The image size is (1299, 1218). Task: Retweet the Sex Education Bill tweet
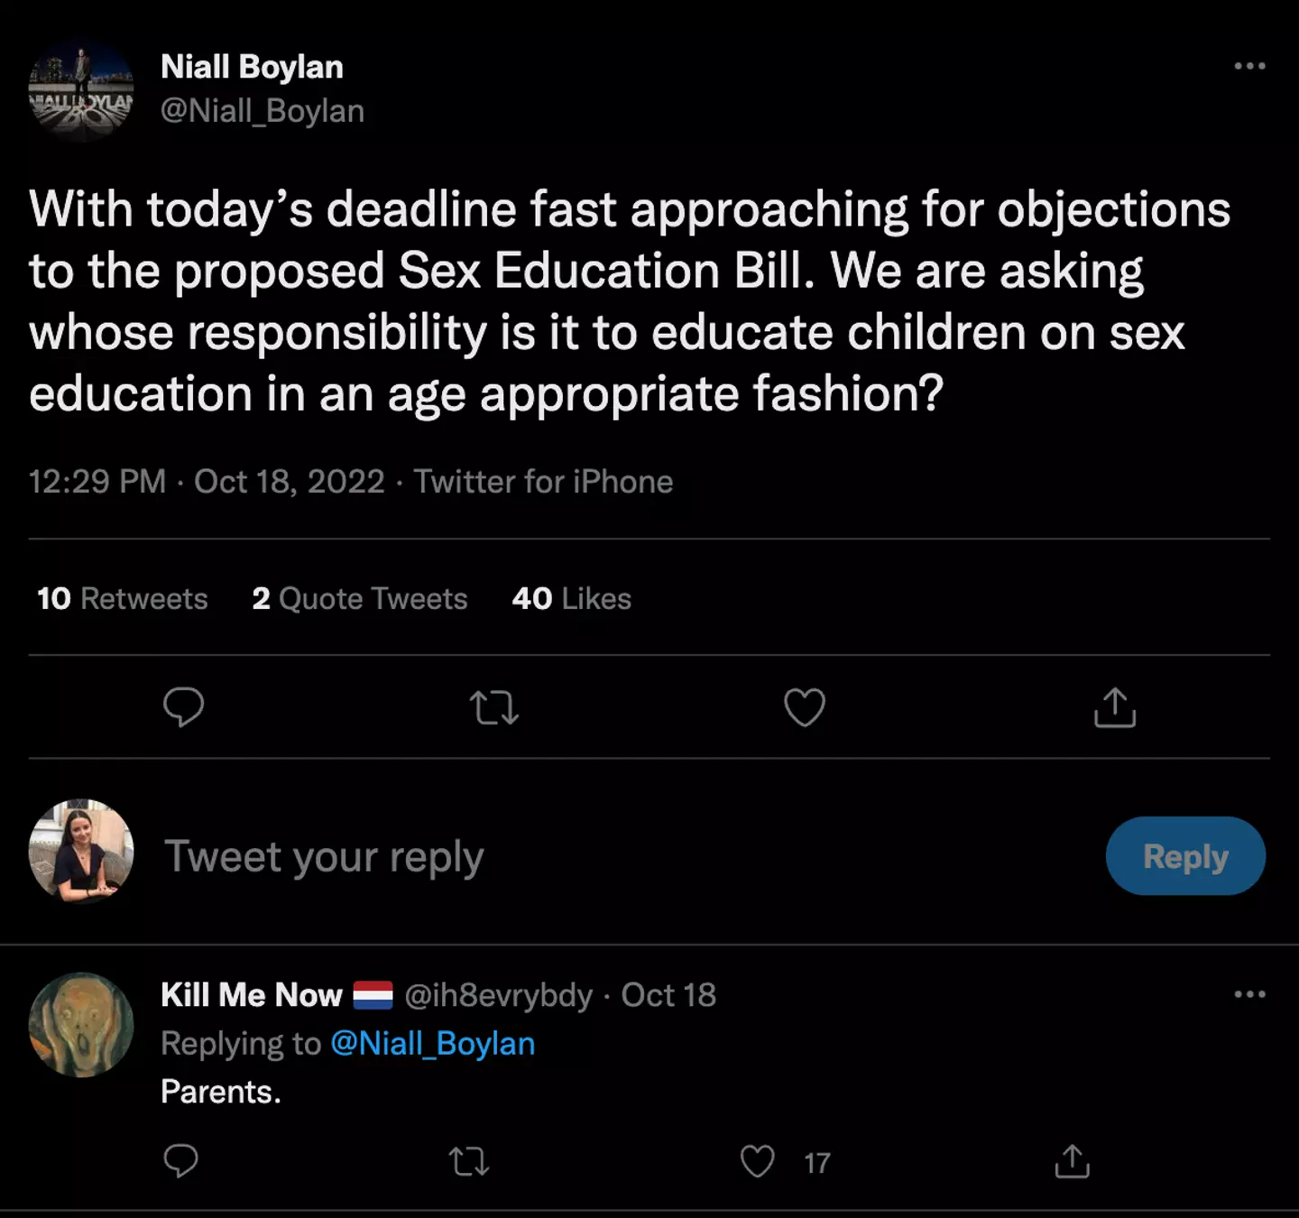pyautogui.click(x=494, y=706)
